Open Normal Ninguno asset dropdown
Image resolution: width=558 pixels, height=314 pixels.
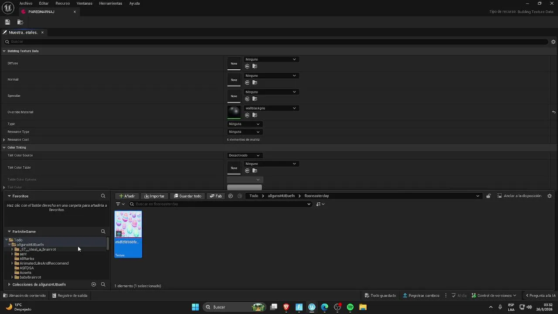[x=271, y=75]
